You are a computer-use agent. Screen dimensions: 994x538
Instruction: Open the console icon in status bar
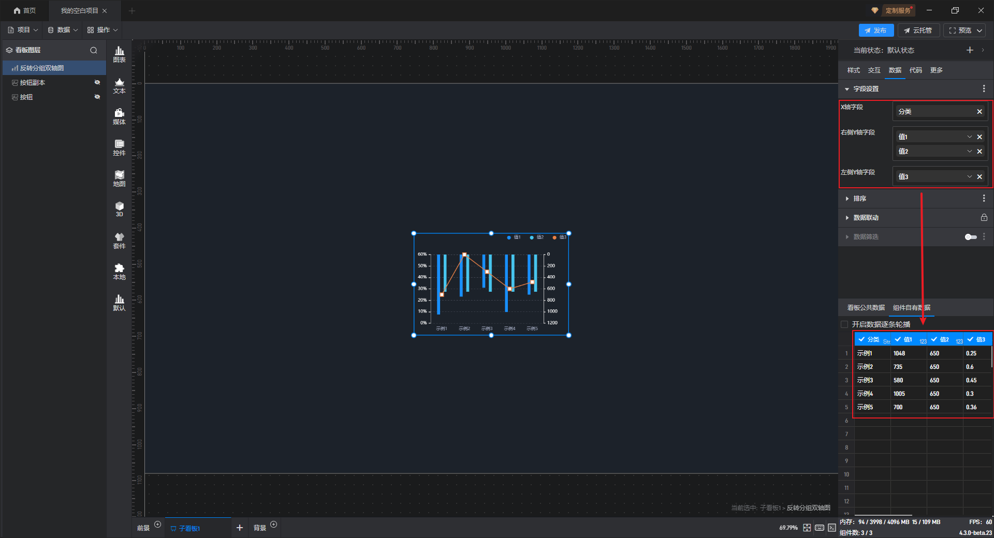coord(831,528)
